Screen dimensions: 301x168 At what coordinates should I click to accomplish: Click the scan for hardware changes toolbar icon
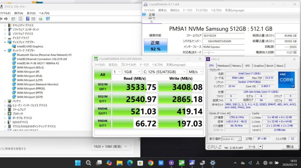48,19
